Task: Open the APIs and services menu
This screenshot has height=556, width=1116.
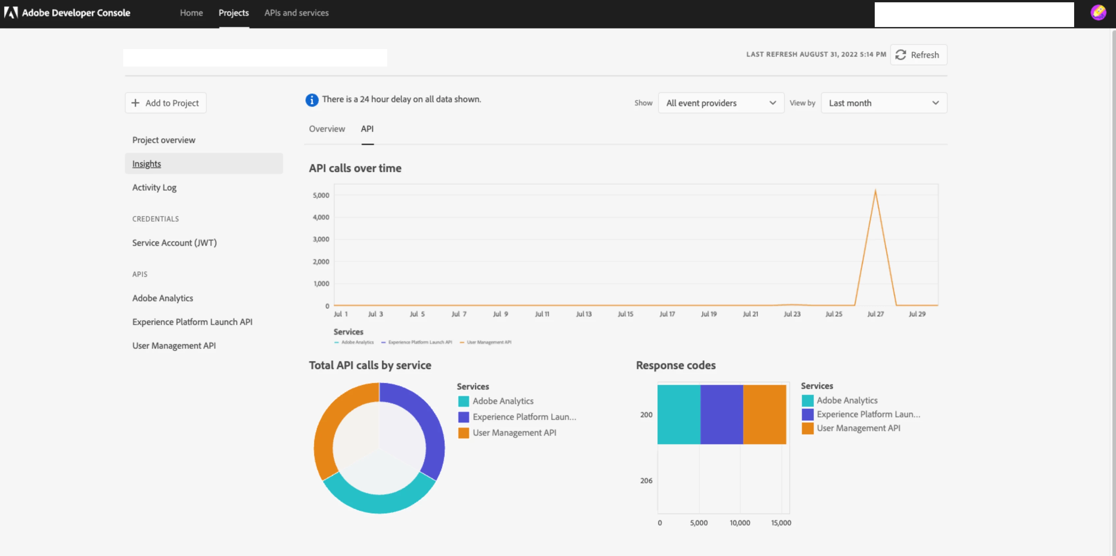Action: click(296, 13)
